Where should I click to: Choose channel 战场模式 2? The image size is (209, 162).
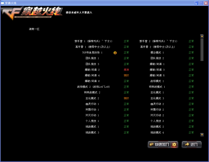(94, 87)
